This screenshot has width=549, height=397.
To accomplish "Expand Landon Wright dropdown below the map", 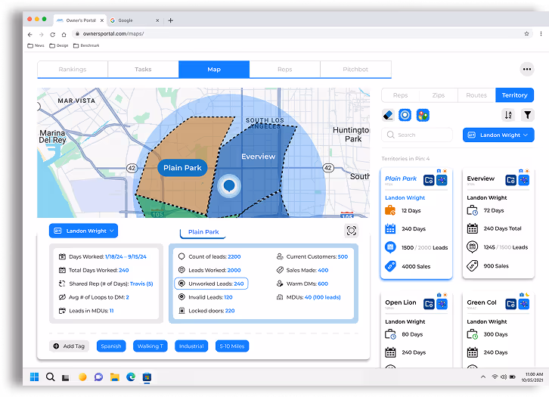I will pos(83,231).
